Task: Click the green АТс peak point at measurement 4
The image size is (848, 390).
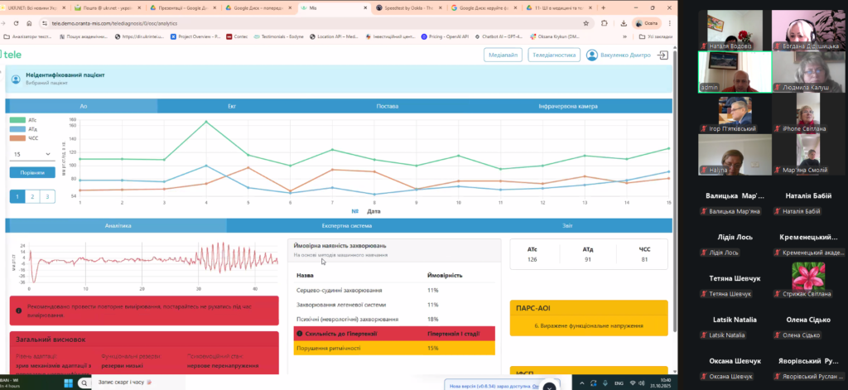Action: 206,122
